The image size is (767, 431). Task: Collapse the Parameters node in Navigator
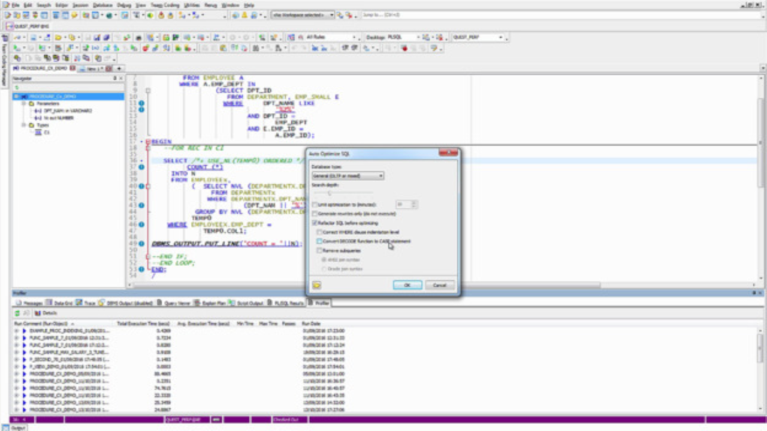pos(24,104)
